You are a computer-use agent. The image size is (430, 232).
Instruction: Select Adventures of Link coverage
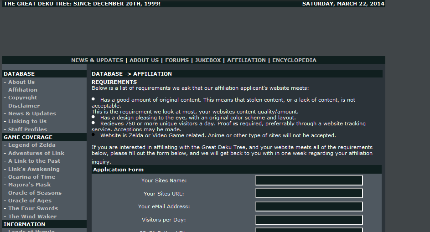pos(36,153)
